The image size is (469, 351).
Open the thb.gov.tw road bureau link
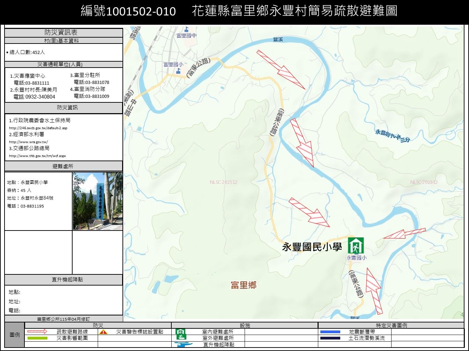(x=37, y=156)
